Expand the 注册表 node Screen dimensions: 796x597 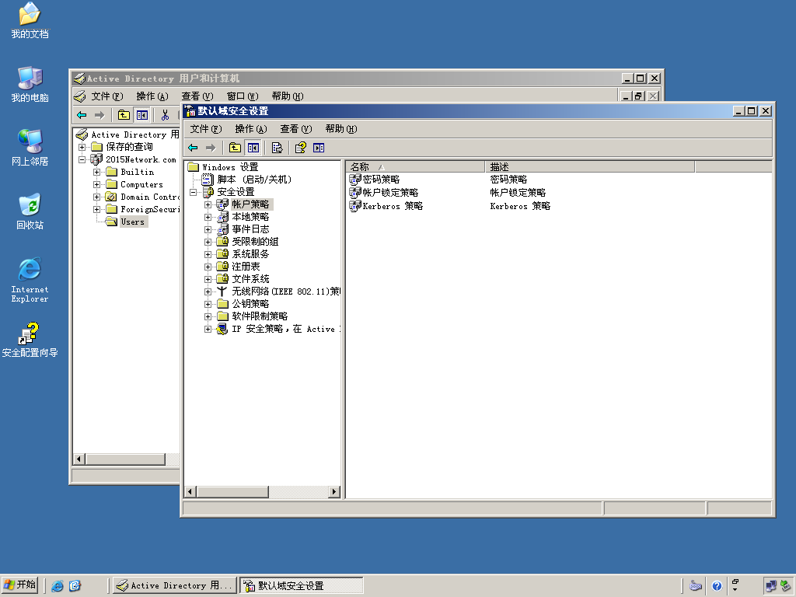coord(208,267)
